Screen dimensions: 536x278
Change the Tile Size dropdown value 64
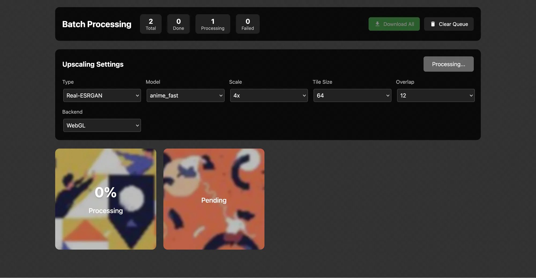(x=352, y=96)
